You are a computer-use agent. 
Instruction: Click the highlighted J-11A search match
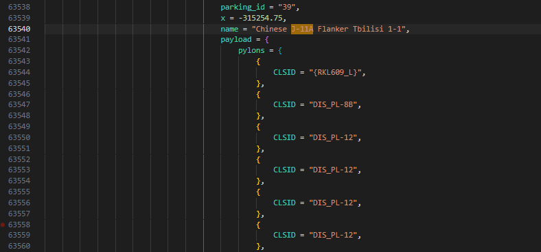(x=302, y=30)
